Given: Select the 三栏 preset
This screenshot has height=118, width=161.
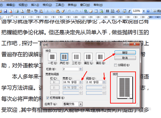Looking at the screenshot, I should (76, 57).
